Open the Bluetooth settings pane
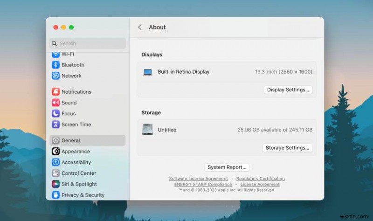The width and height of the screenshot is (373, 221). [x=88, y=65]
